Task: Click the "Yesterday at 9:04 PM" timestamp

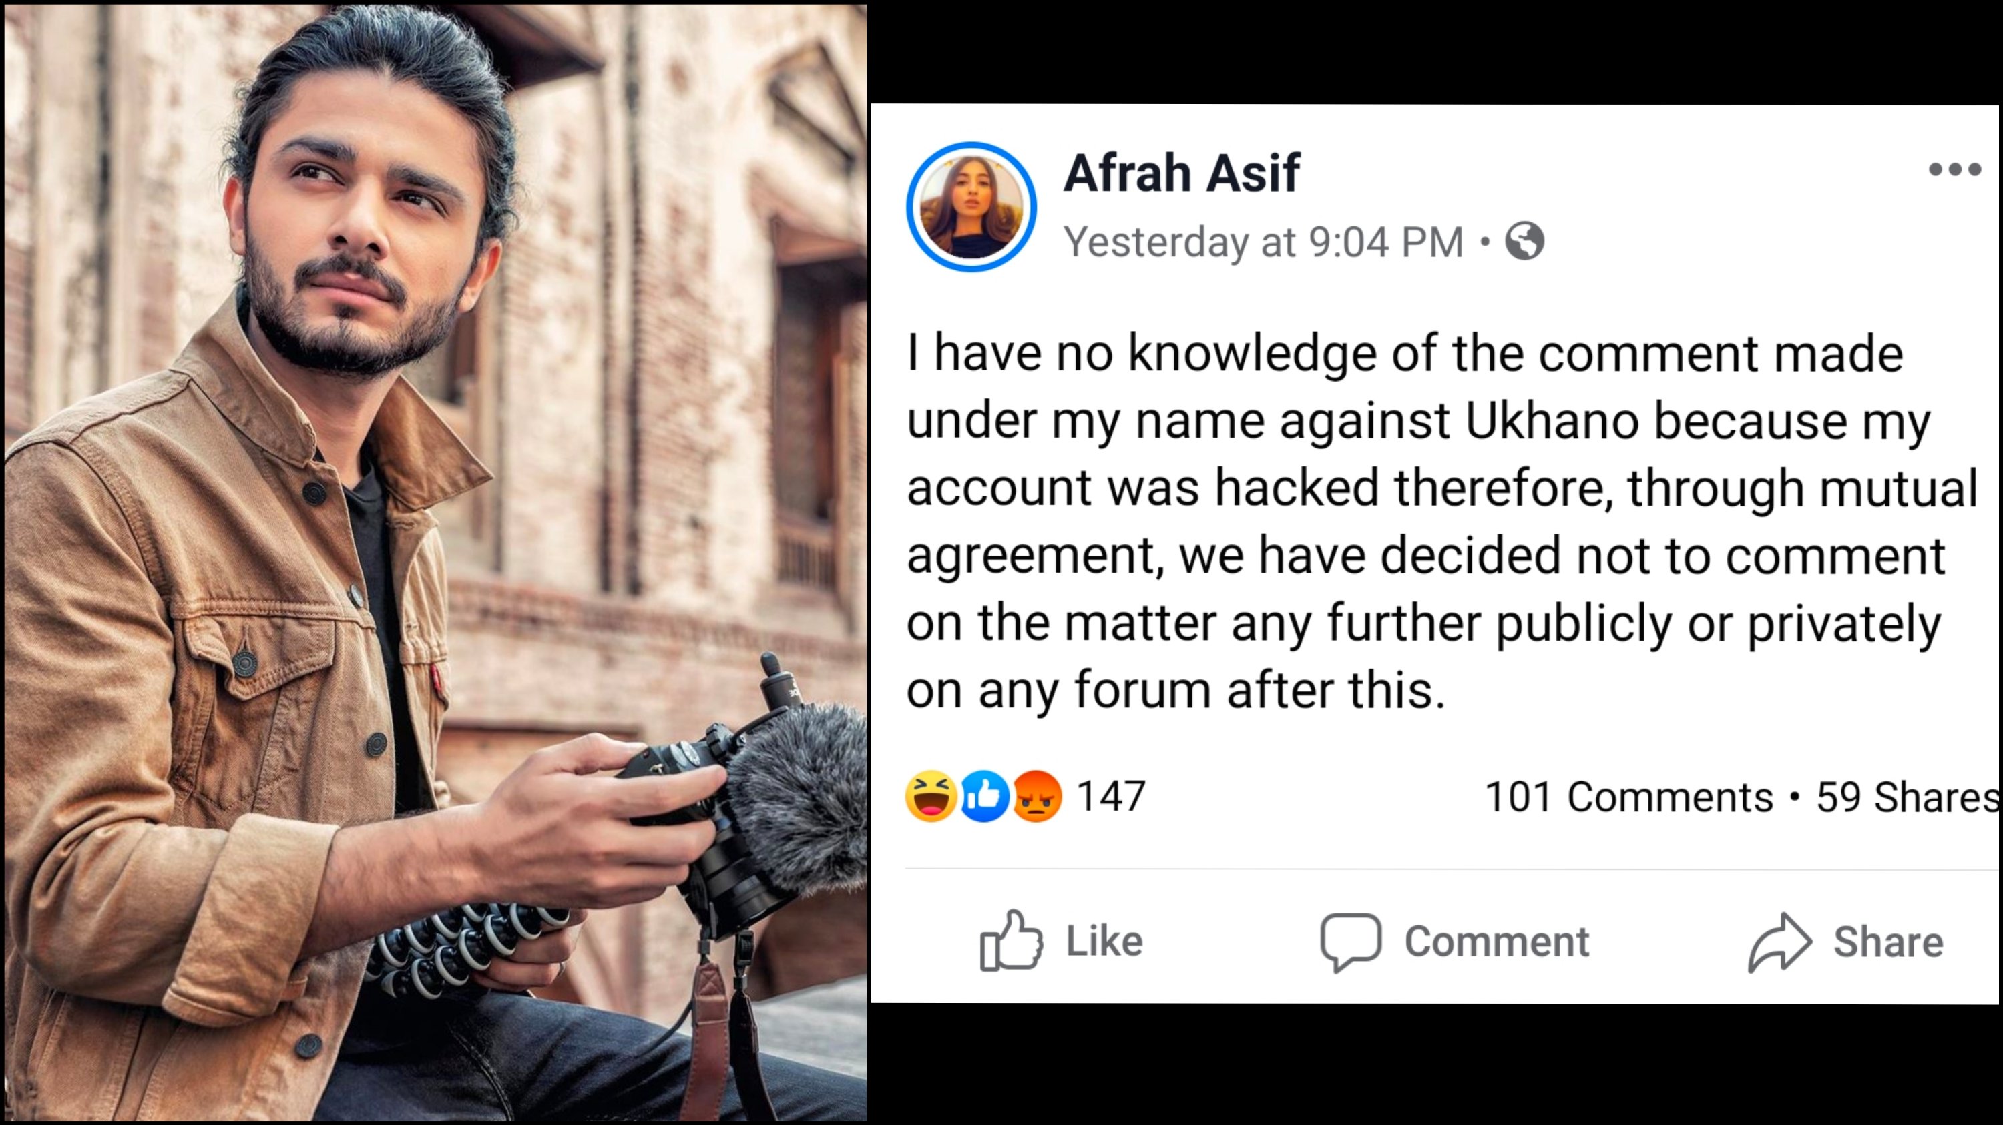Action: coord(1263,242)
